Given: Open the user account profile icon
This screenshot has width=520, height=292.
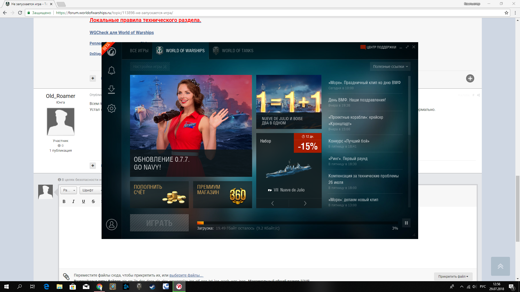Looking at the screenshot, I should tap(111, 224).
